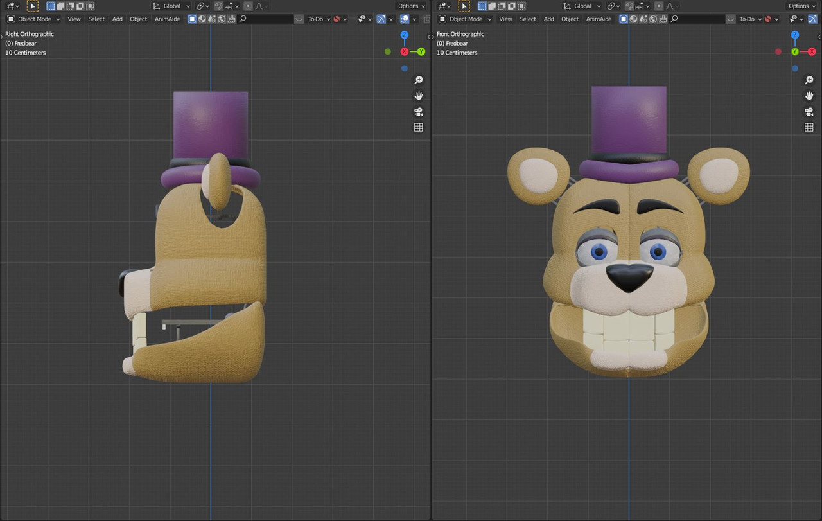Toggle gizmo visibility in right viewport header
822x521 pixels.
click(381, 19)
